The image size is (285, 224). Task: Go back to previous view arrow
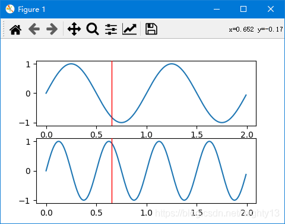point(34,29)
